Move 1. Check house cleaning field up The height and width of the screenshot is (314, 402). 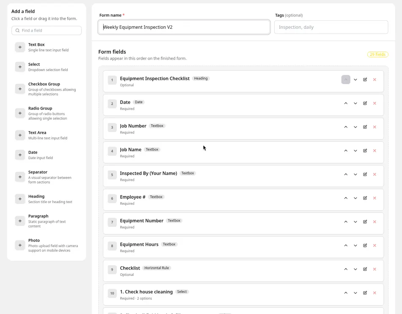pyautogui.click(x=346, y=293)
